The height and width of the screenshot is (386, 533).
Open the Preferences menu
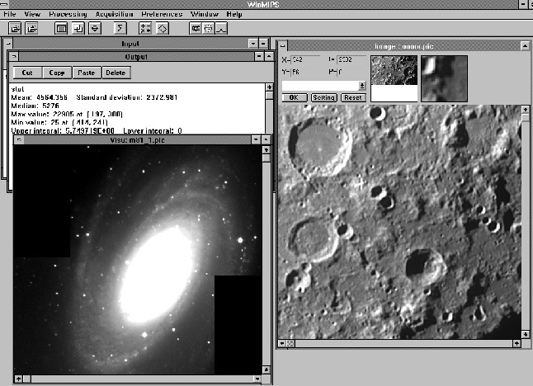162,14
